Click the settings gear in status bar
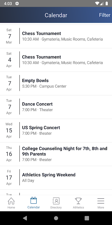Screen dimensions: 112x225 tap(17, 3)
